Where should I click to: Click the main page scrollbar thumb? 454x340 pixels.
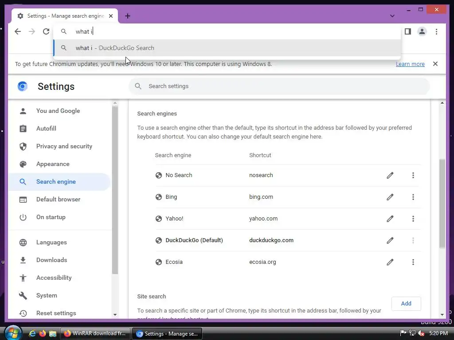(442, 203)
